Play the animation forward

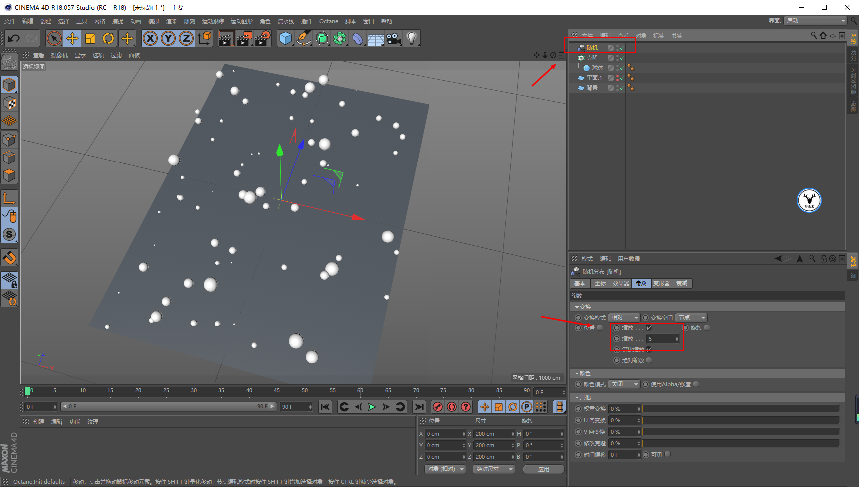[x=372, y=407]
